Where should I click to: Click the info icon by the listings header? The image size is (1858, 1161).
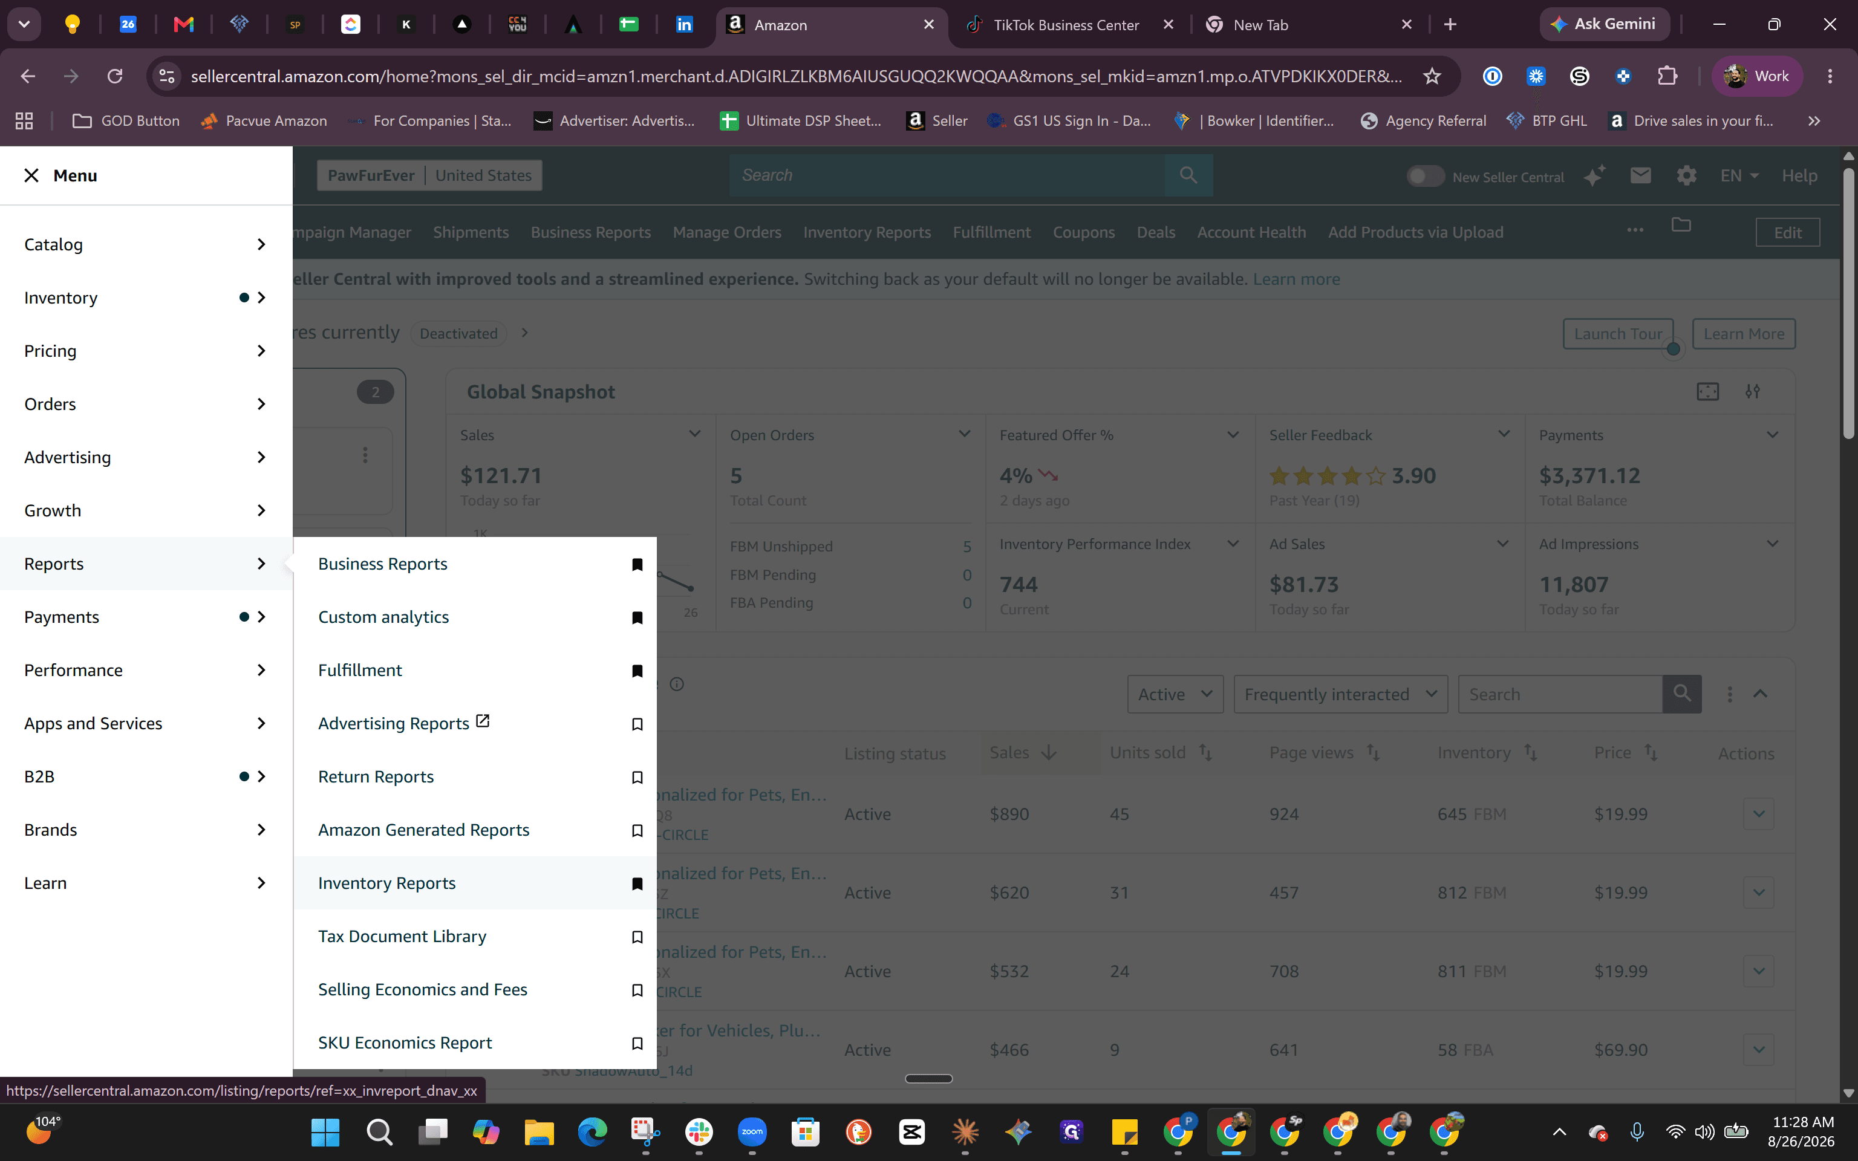[676, 684]
